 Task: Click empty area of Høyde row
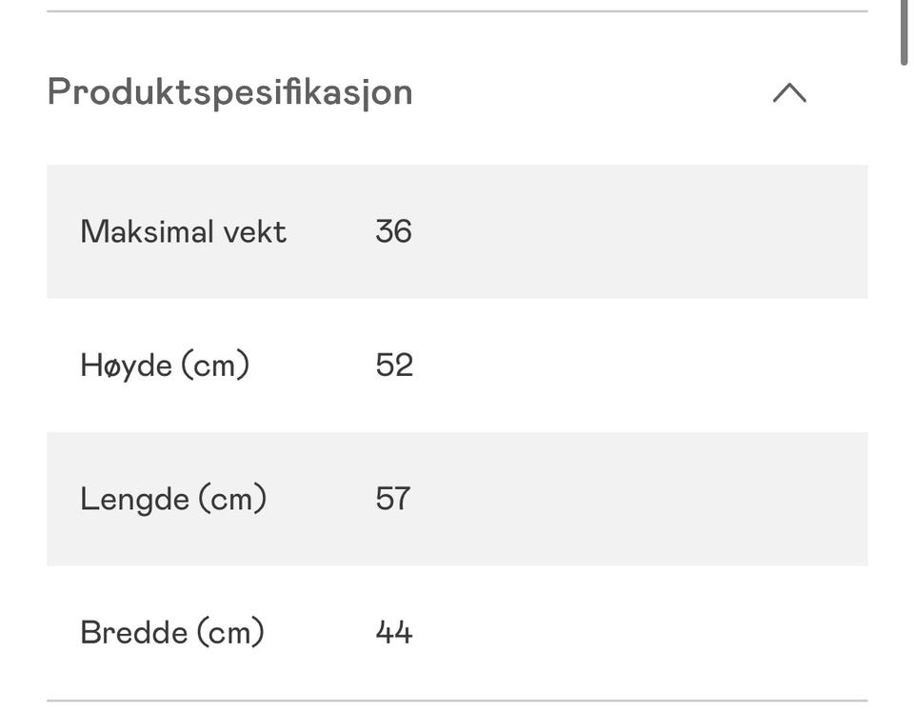coord(641,366)
